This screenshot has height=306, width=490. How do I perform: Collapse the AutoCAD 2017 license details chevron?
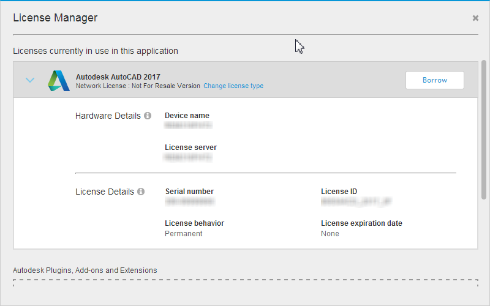click(30, 80)
